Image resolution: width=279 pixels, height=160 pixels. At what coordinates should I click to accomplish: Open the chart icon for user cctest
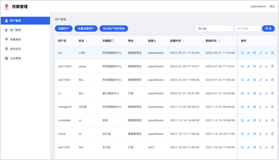click(267, 134)
